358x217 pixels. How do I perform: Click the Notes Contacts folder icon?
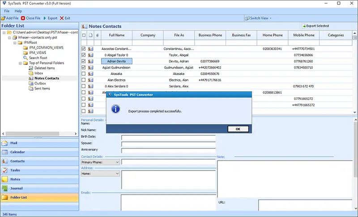[31, 78]
